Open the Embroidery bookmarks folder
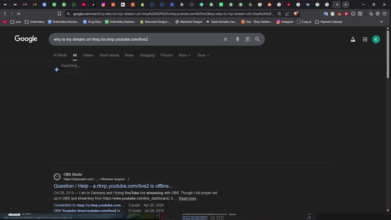Viewport: 391px width, 220px height. pyautogui.click(x=35, y=22)
